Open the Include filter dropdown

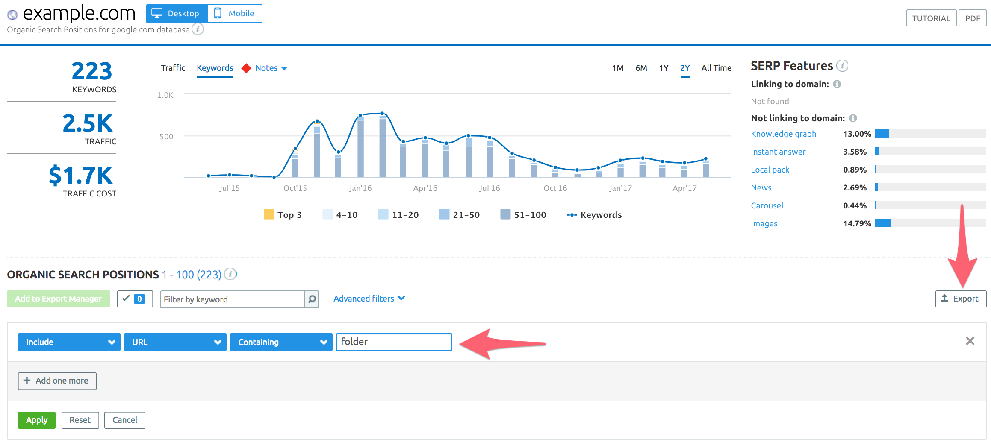click(69, 342)
